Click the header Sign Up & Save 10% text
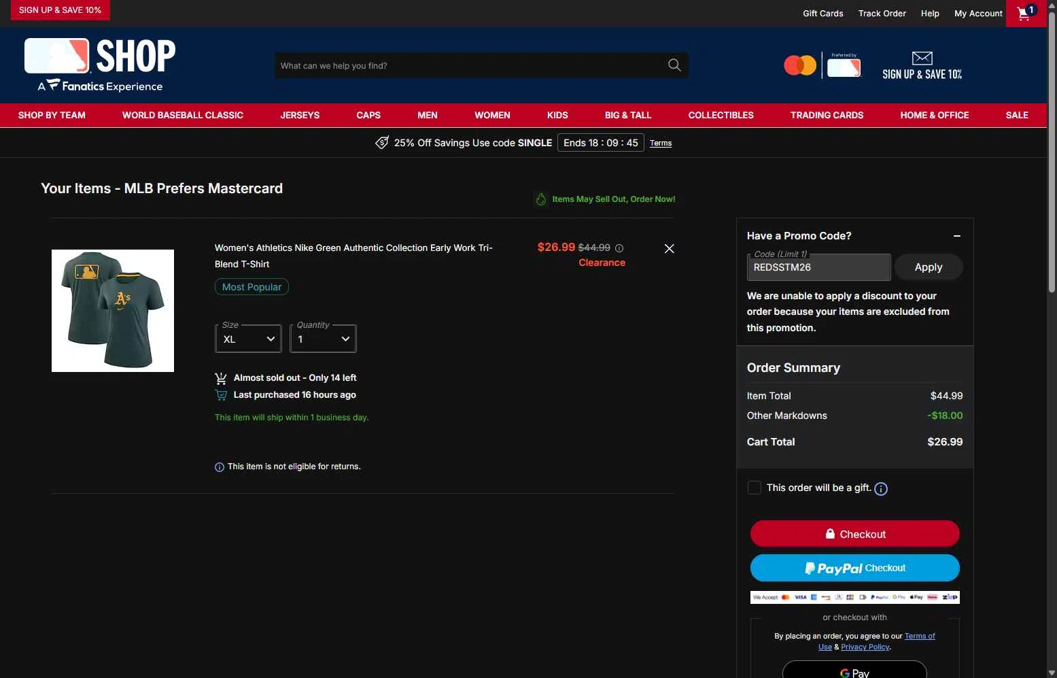Screen dimensions: 1057x678 [922, 75]
